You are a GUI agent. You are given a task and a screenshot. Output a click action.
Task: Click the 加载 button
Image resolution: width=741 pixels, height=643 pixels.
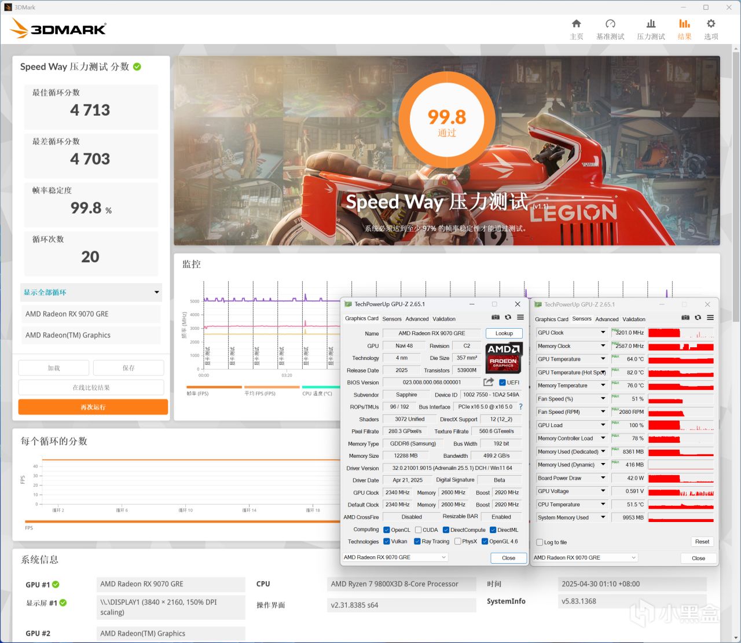click(x=54, y=368)
